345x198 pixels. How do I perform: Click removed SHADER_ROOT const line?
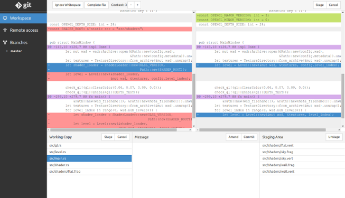pyautogui.click(x=119, y=29)
